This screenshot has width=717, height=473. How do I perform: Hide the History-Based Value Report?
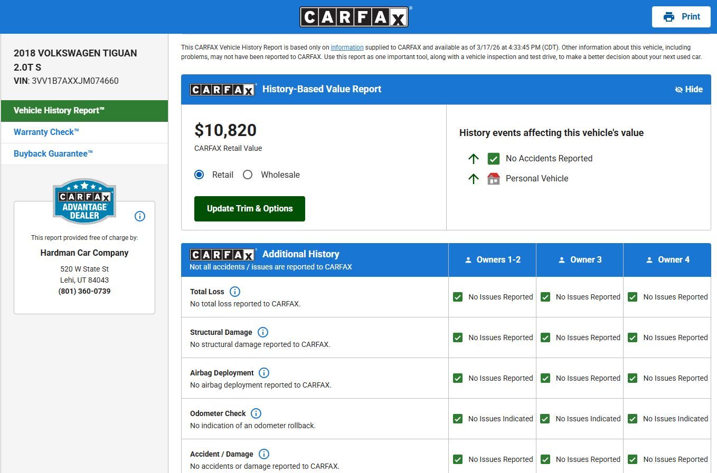coord(688,90)
